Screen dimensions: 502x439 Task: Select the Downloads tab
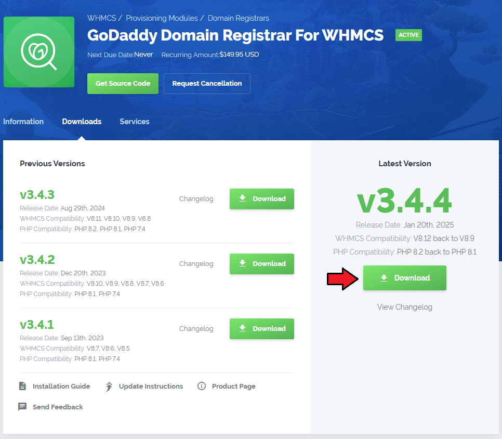click(x=82, y=122)
